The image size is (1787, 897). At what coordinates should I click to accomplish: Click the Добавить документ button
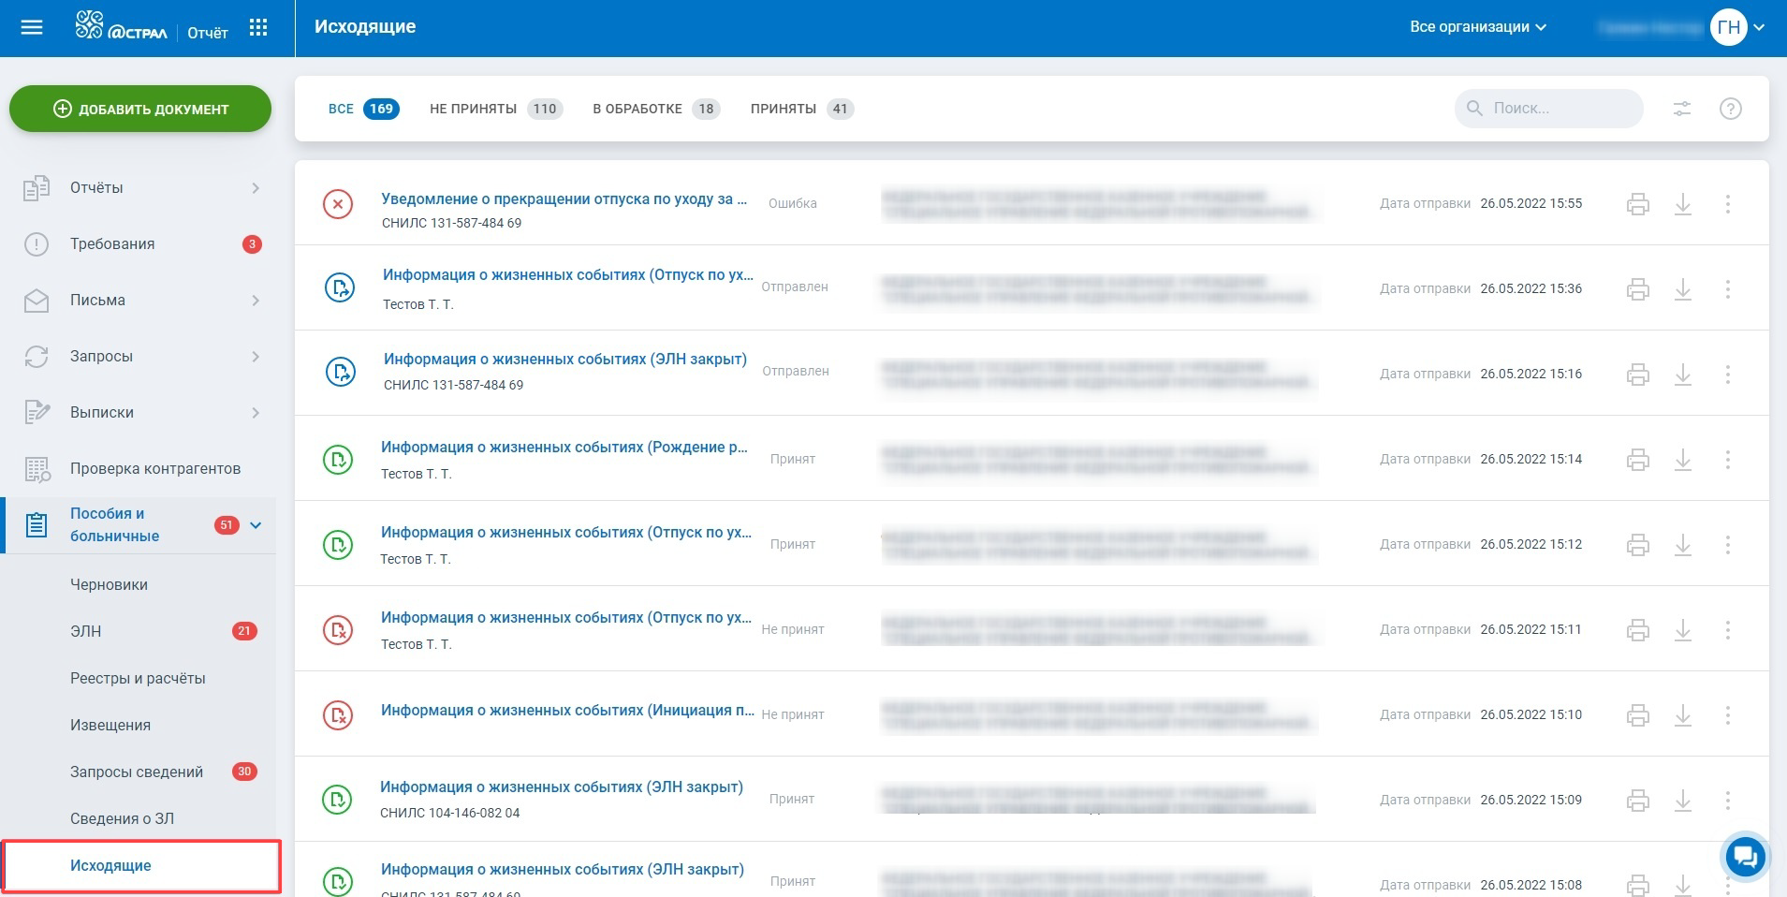140,109
